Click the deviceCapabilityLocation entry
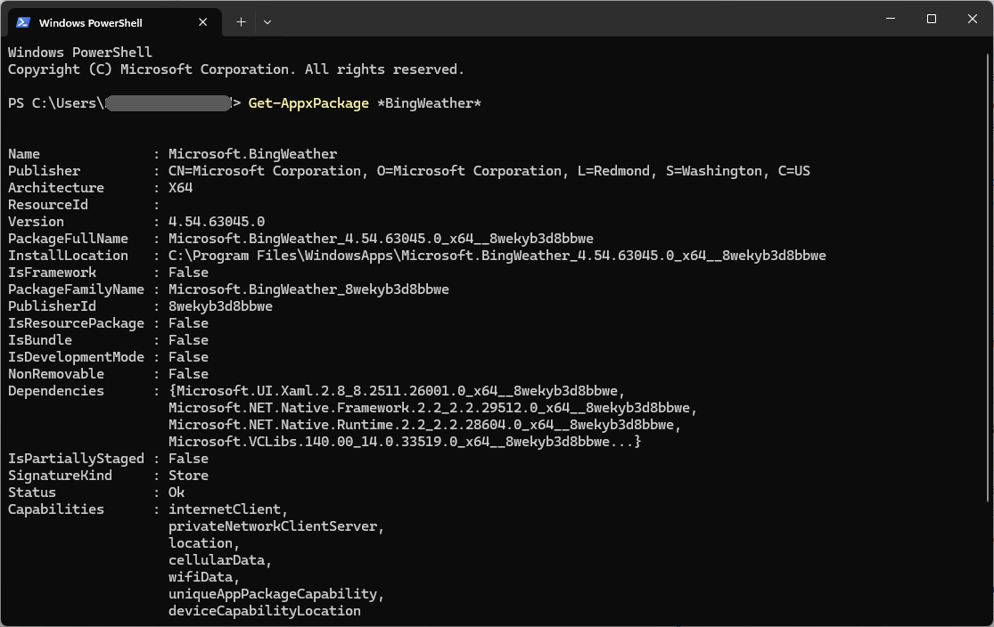The height and width of the screenshot is (627, 994). click(x=265, y=611)
